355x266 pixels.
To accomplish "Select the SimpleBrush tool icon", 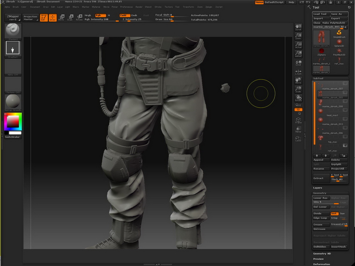I will (x=339, y=34).
